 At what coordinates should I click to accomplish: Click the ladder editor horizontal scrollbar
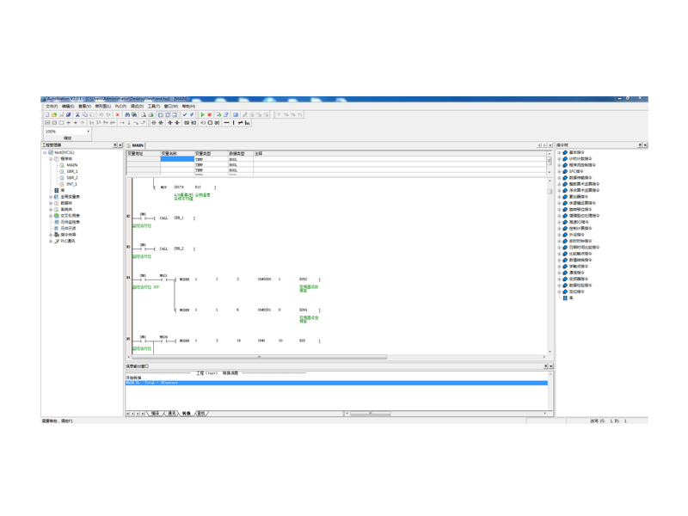click(258, 357)
